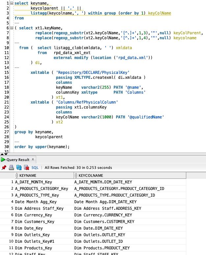Select cell Dim Customers.CUSTOMER_KEY
Image resolution: width=206 pixels, height=255 pixels.
[x=130, y=221]
